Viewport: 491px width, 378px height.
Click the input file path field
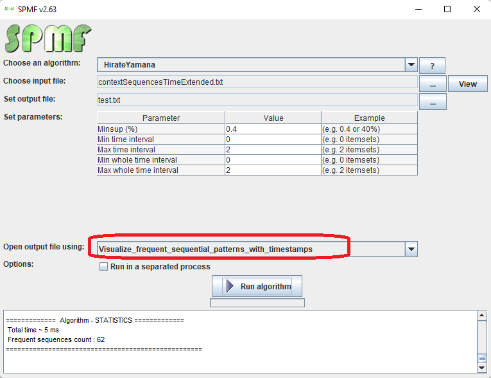click(257, 82)
